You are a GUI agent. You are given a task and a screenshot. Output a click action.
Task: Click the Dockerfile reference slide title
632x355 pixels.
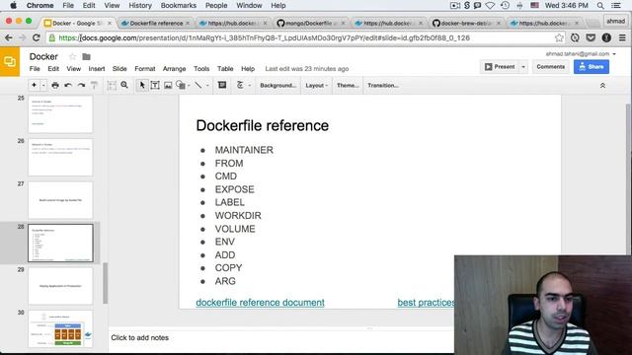click(263, 125)
